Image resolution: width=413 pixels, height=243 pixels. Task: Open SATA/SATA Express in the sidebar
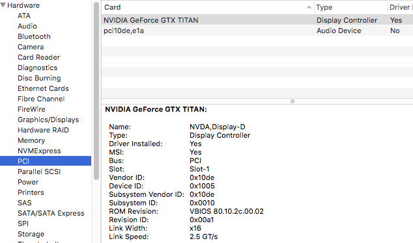coord(51,213)
